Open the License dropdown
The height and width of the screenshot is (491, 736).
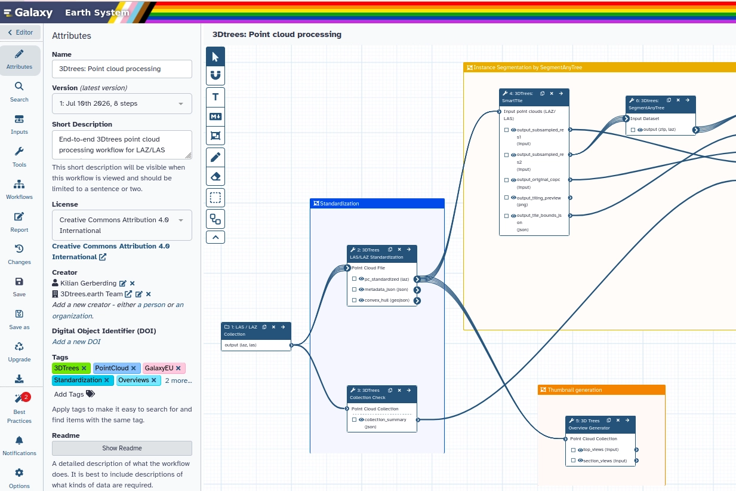[x=122, y=225]
